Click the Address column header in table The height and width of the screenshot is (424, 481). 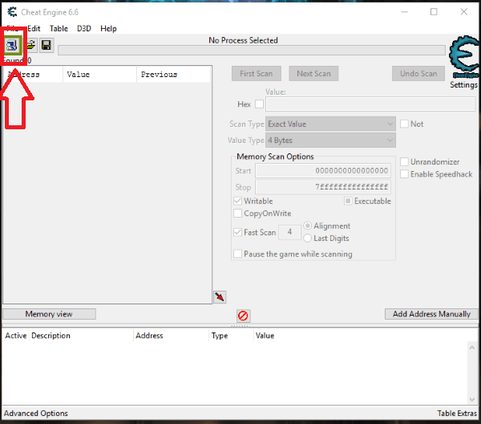[x=172, y=336]
